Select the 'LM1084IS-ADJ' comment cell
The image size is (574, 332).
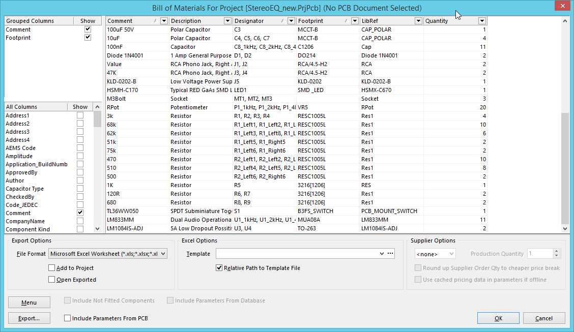coord(137,228)
